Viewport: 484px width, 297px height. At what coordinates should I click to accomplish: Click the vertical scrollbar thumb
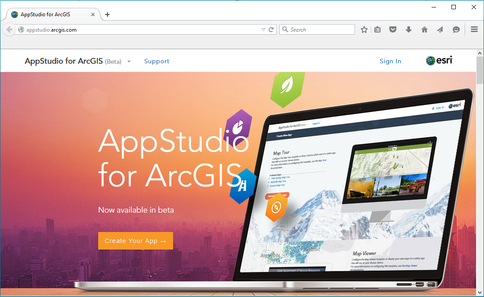480,70
